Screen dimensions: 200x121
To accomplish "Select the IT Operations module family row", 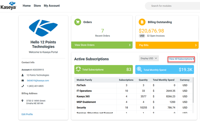I will click(133, 91).
